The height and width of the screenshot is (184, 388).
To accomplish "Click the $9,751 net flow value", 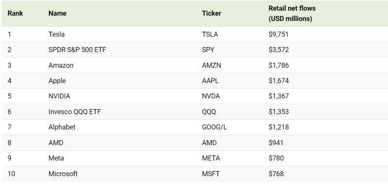I will [x=279, y=34].
